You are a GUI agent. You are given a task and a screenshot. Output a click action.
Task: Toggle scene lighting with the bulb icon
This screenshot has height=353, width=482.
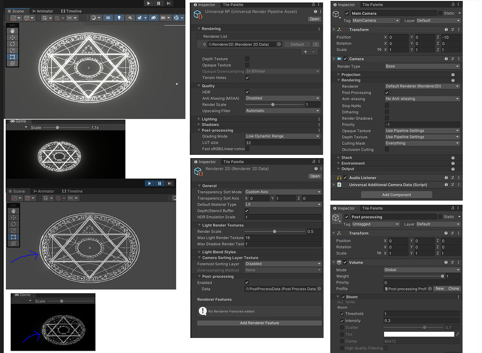coord(120,17)
